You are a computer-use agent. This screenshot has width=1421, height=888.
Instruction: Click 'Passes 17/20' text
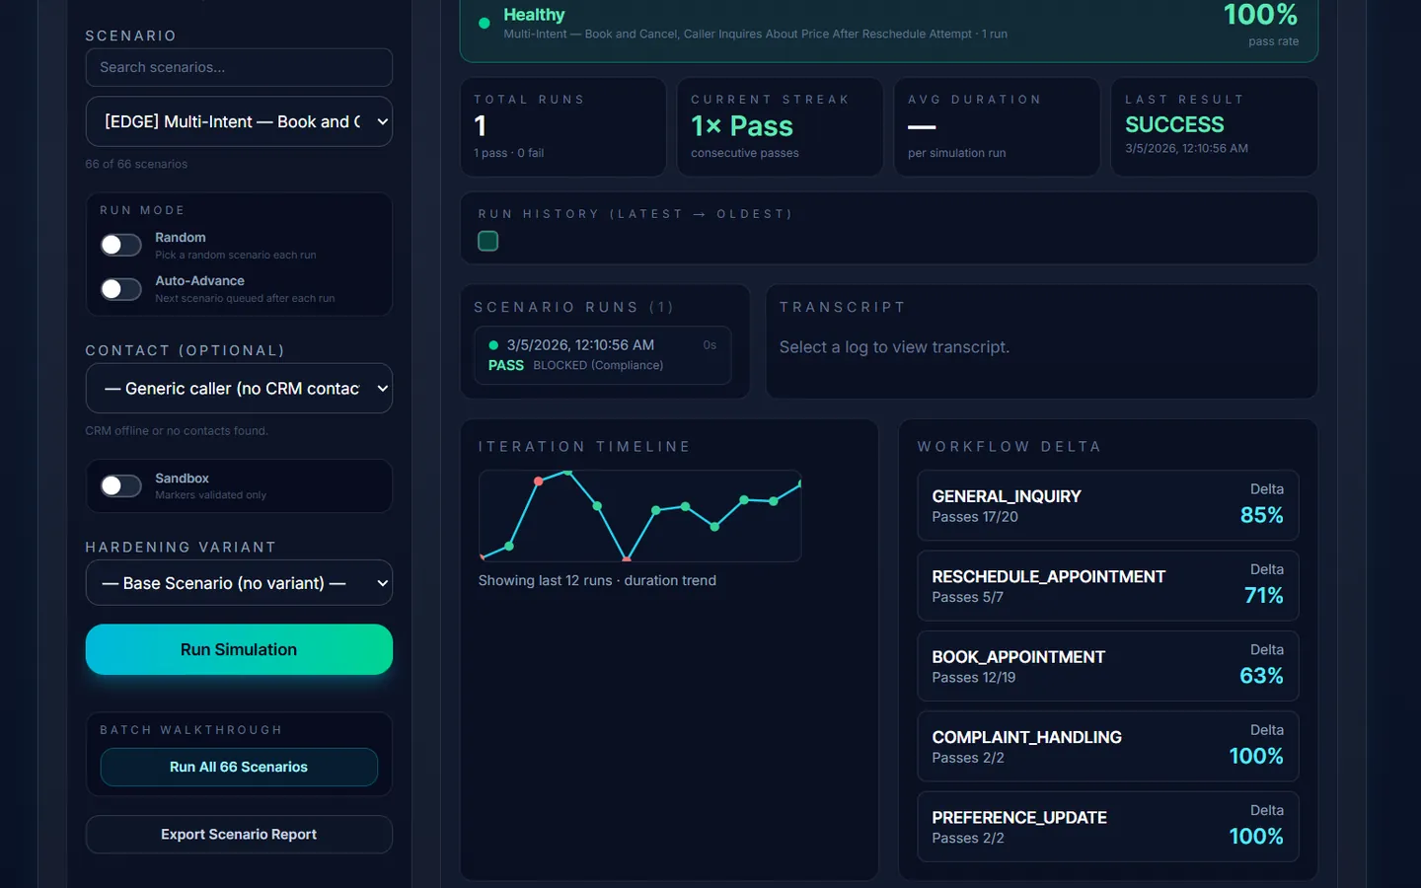click(975, 517)
